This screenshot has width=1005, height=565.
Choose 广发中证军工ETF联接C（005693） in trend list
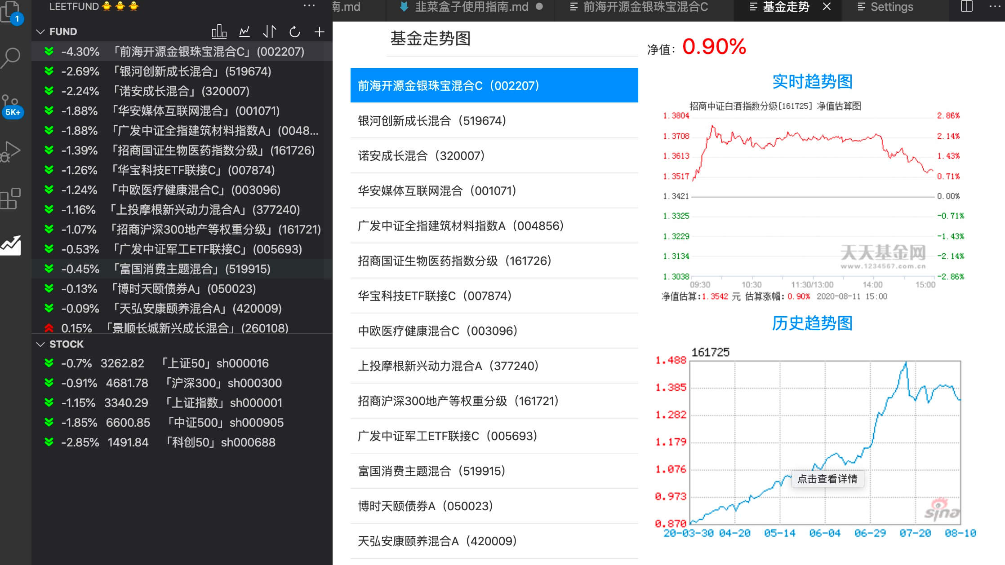click(x=494, y=436)
